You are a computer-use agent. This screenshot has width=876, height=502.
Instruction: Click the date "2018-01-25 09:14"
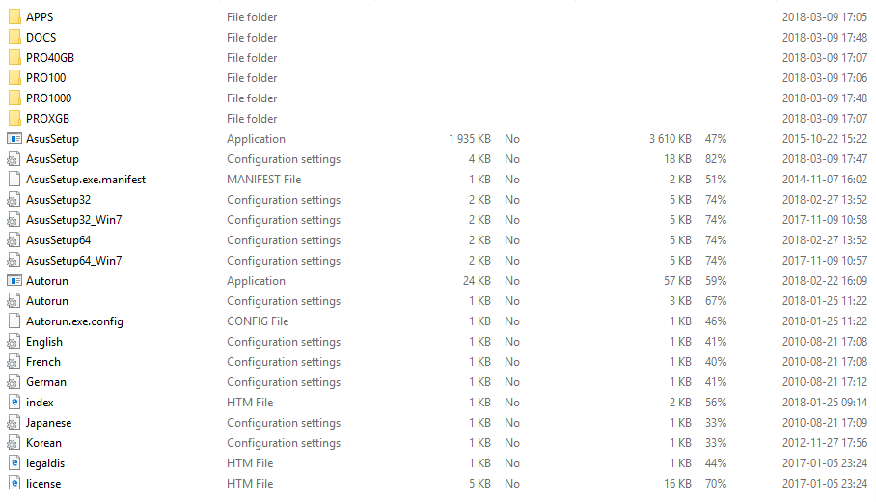click(x=825, y=403)
